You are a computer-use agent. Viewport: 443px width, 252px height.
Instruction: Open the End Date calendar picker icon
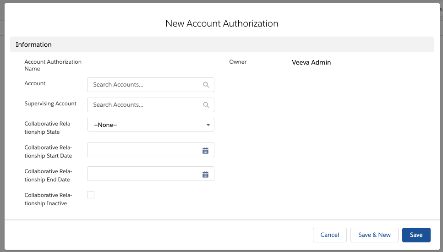pyautogui.click(x=206, y=174)
